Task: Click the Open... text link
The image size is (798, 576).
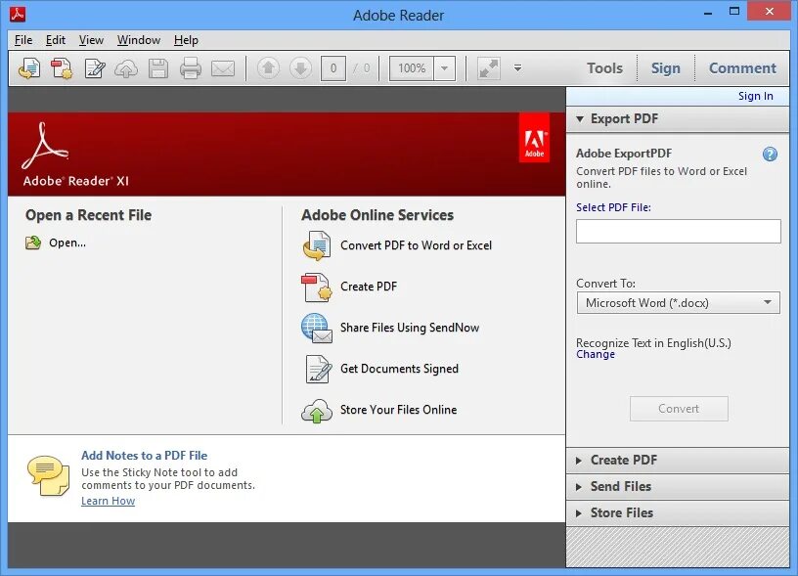Action: (x=67, y=243)
